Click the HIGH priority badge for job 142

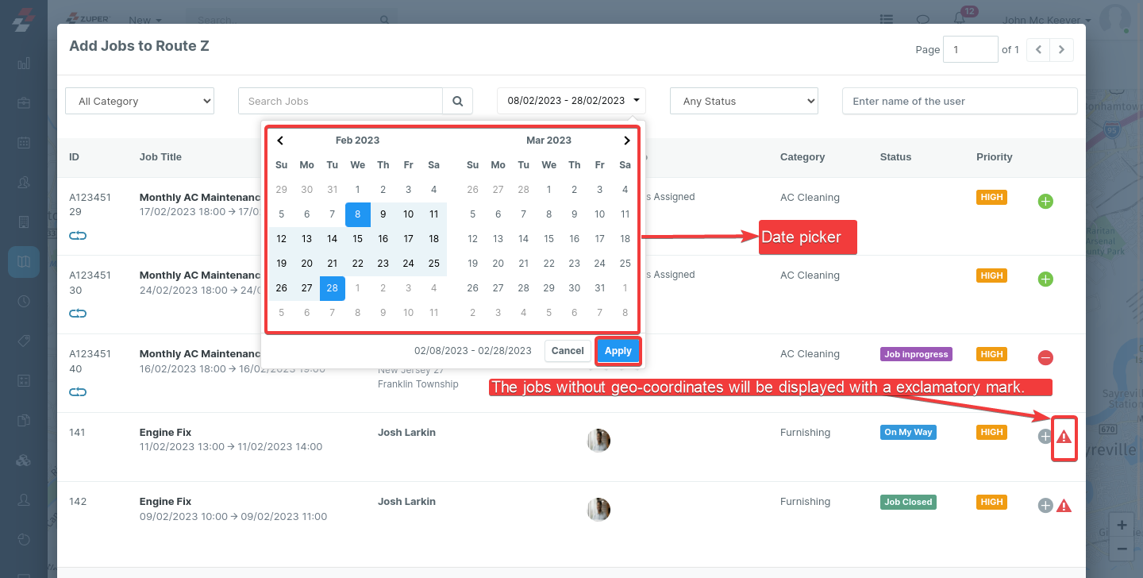coord(991,502)
